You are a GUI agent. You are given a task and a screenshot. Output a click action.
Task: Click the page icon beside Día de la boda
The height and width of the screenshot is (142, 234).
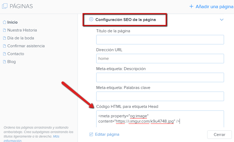coord(4,38)
